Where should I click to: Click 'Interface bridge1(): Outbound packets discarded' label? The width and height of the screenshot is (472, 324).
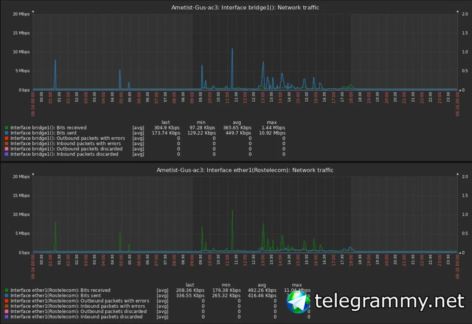coord(66,149)
